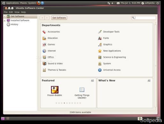The image size is (164, 124).
Task: Expand the Get Software tree node
Action: click(4, 17)
